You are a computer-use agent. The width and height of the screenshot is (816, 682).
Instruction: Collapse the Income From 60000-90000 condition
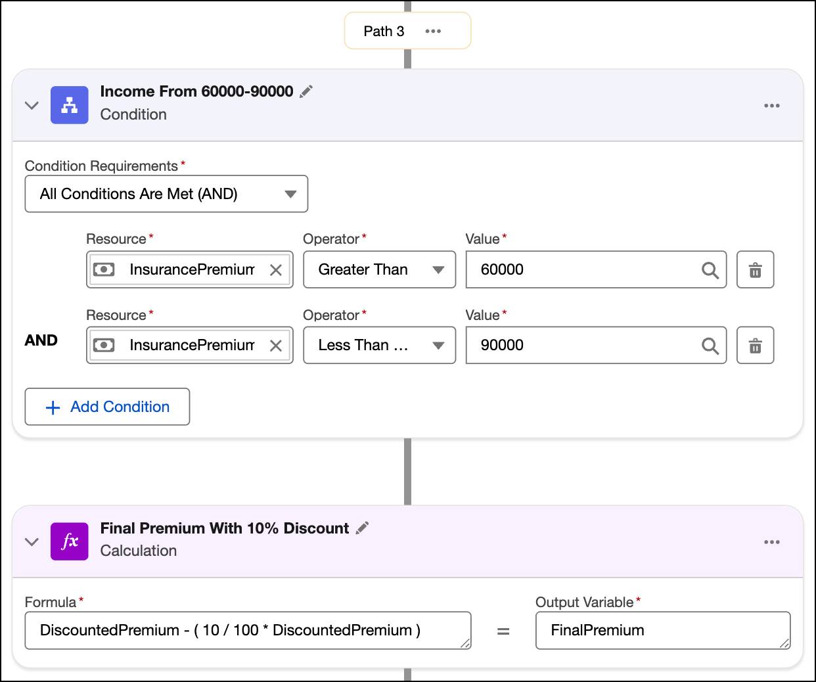(x=32, y=105)
